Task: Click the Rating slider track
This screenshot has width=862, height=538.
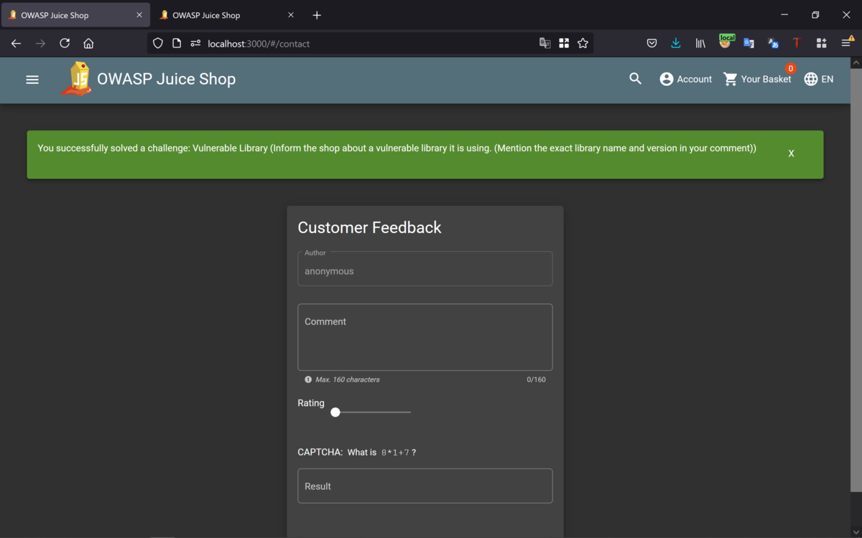Action: point(374,412)
